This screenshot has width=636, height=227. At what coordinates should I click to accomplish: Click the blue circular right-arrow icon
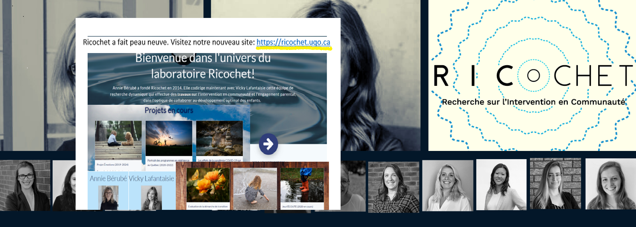click(x=269, y=144)
